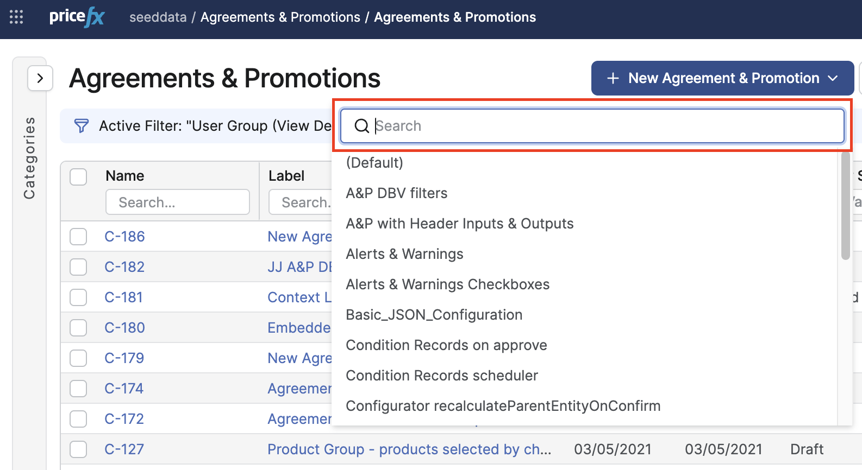Select Condition Records scheduler entry
This screenshot has width=862, height=470.
click(x=441, y=376)
